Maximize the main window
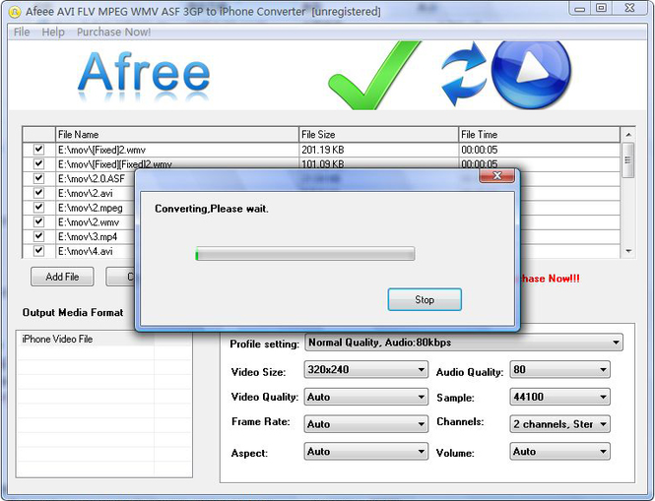 click(x=601, y=8)
